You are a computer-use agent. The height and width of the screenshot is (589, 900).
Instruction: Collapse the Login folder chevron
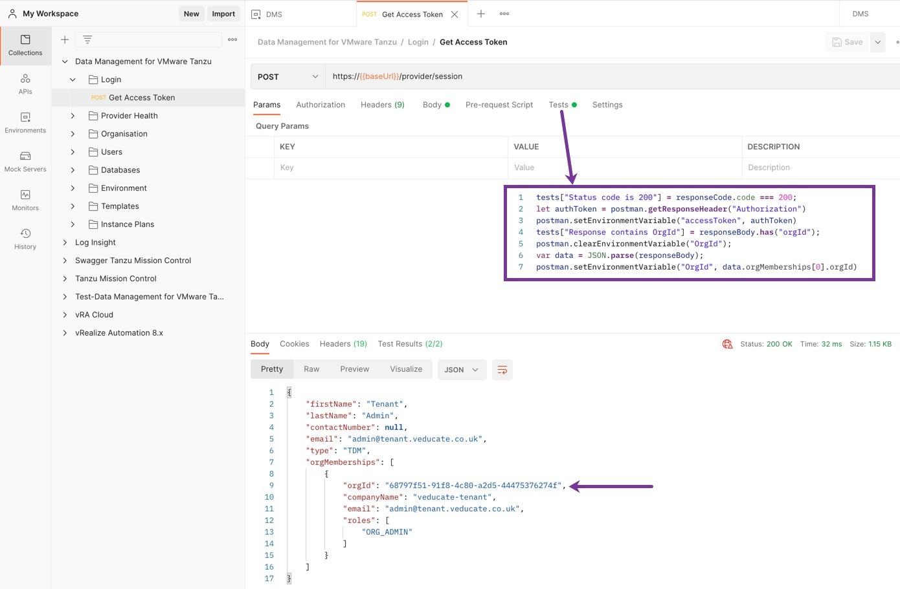point(73,80)
